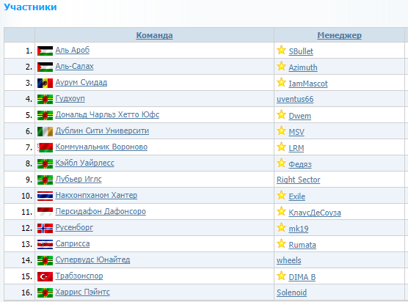Click the star icon next to DIMA B
Image resolution: width=408 pixels, height=302 pixels.
pos(281,276)
